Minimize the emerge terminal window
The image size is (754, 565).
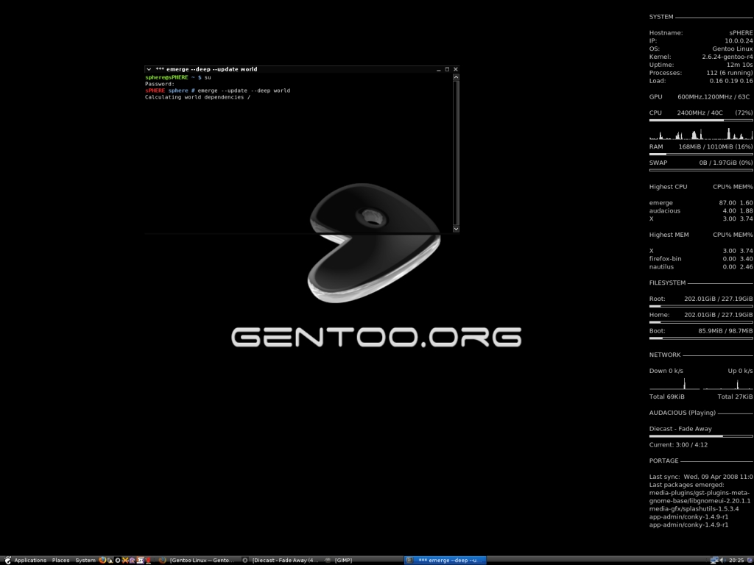(439, 70)
